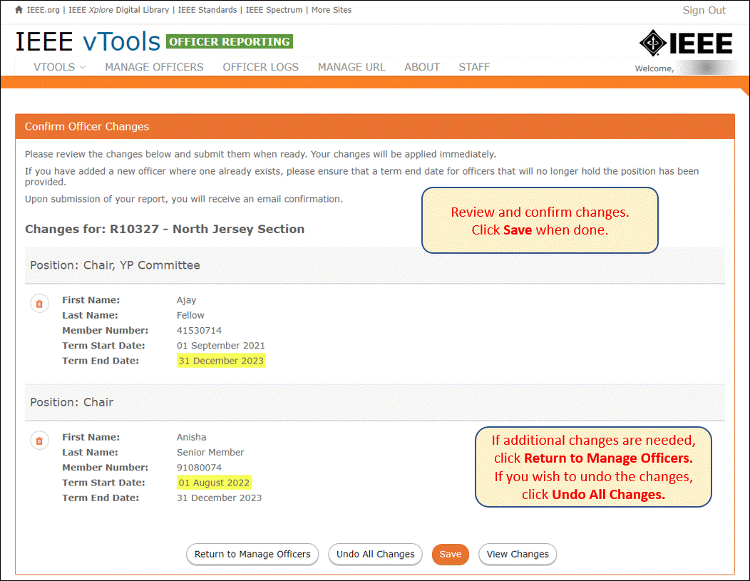Click Return to Manage Officers button
Screen dimensions: 750x581
(x=252, y=554)
